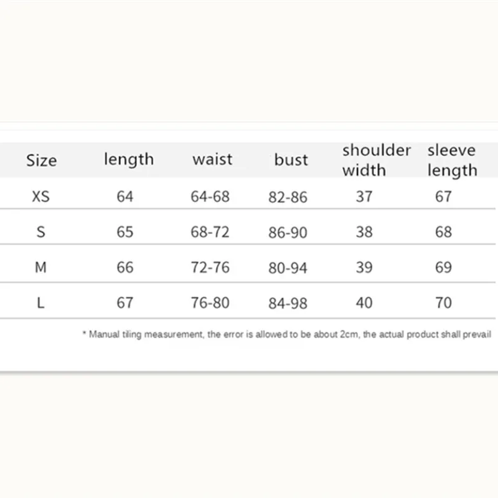Click the sleeve length column header

pos(452,160)
